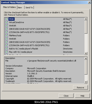Select the MSSE list item
Image resolution: width=92 pixels, height=104 pixels.
pyautogui.click(x=11, y=19)
